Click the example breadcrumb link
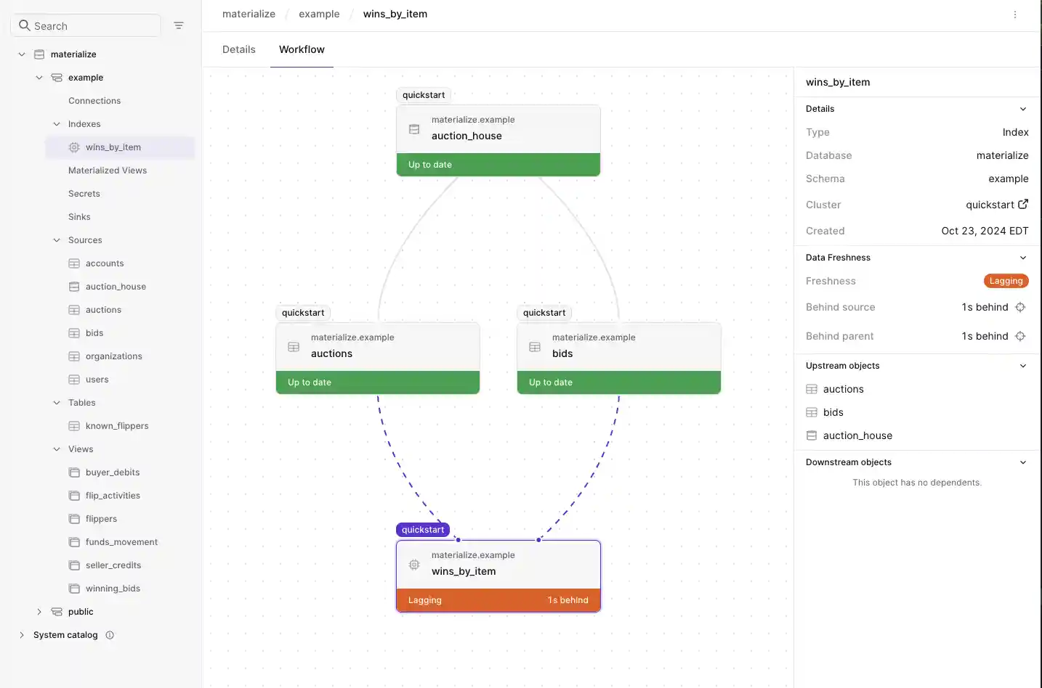The width and height of the screenshot is (1042, 688). click(318, 14)
